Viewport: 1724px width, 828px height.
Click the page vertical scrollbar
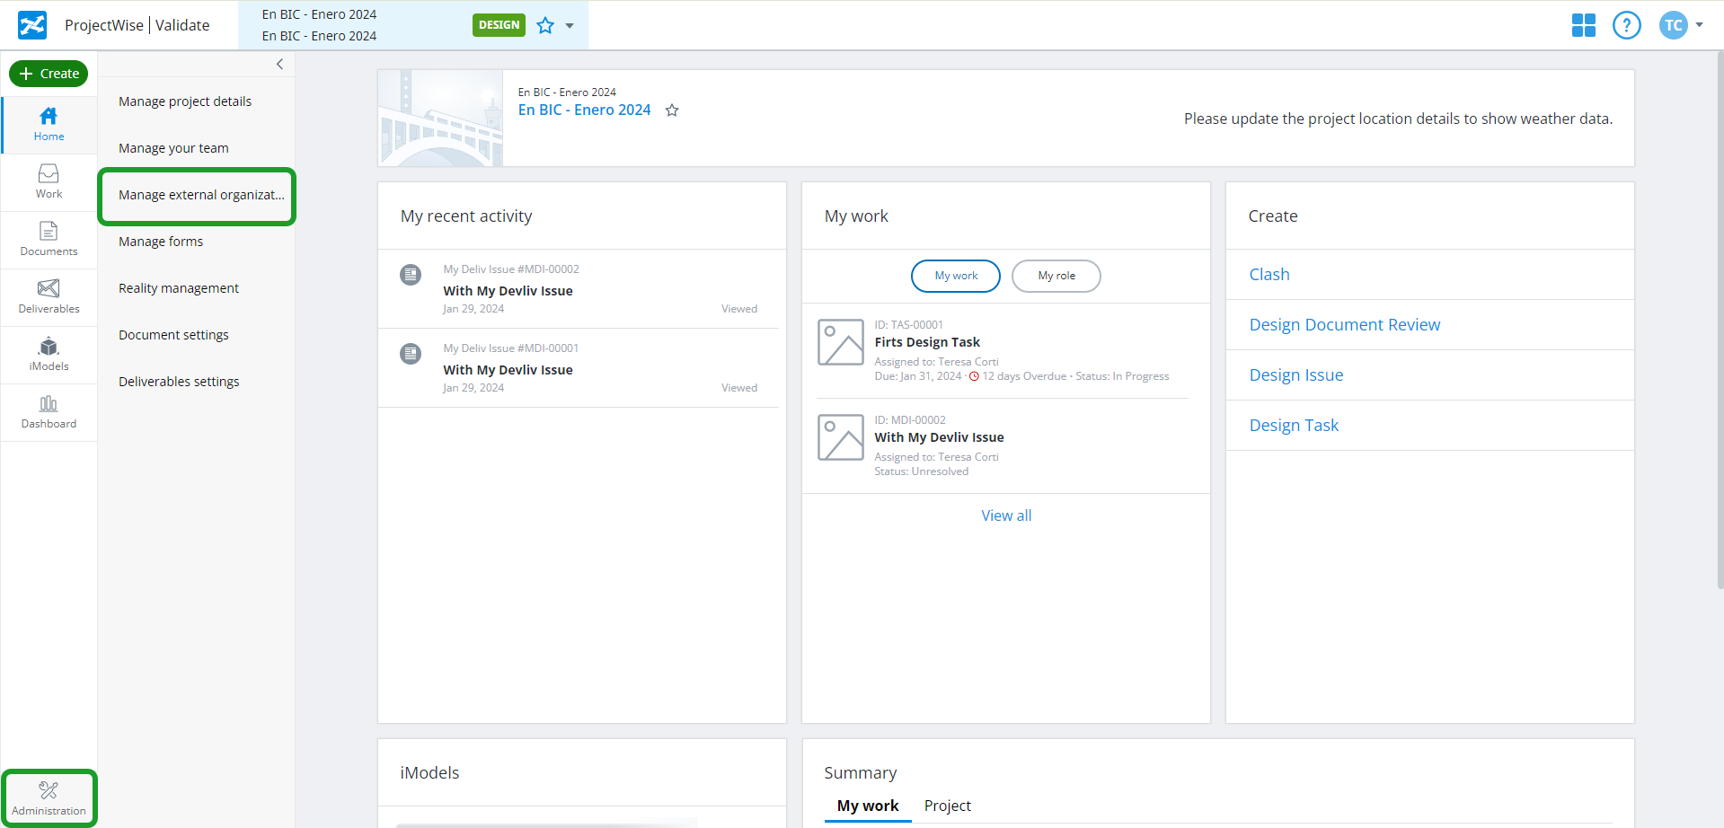click(x=1720, y=321)
